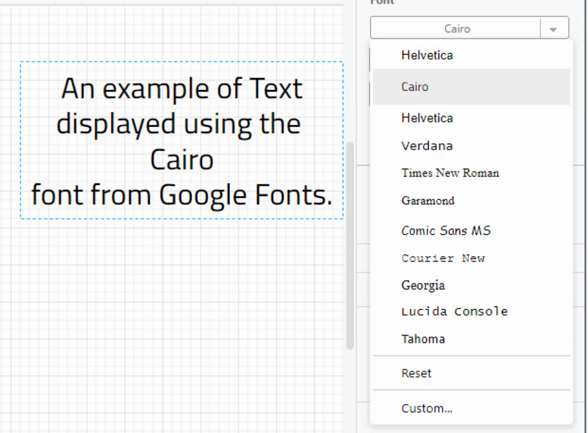Click the Cairo example text box on canvas
This screenshot has width=588, height=433.
(182, 140)
